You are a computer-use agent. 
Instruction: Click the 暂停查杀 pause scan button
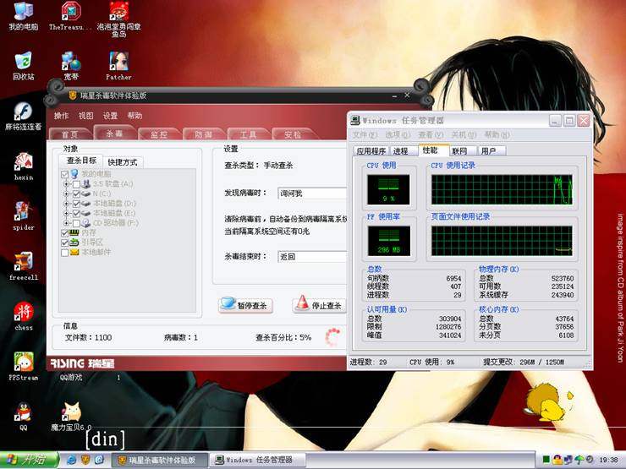[245, 305]
